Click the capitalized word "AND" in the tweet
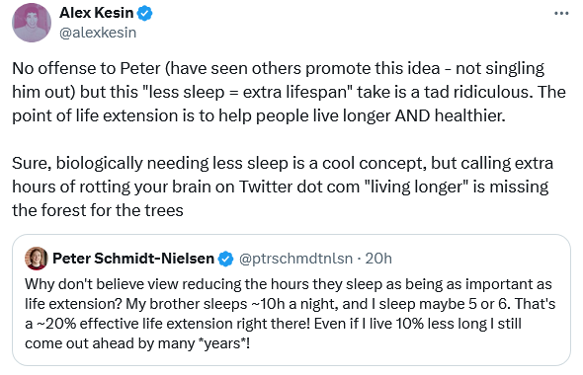583x375 pixels. click(x=412, y=115)
